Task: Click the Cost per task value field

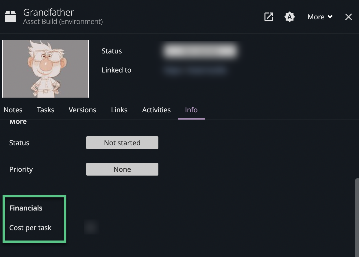Action: (x=92, y=228)
